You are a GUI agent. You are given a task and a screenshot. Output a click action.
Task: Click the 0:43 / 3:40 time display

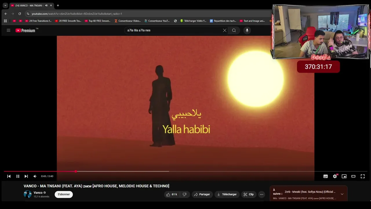pyautogui.click(x=47, y=176)
